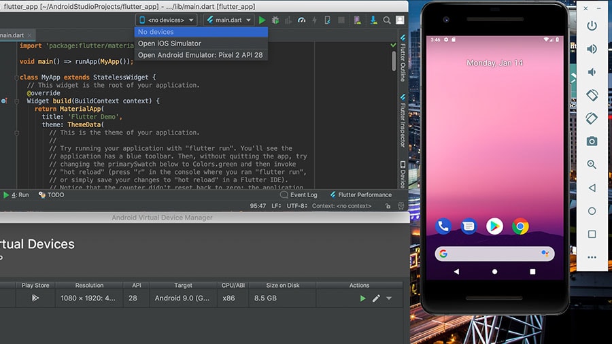This screenshot has height=344, width=612.
Task: Take a screenshot with the emulator camera icon
Action: tap(592, 141)
